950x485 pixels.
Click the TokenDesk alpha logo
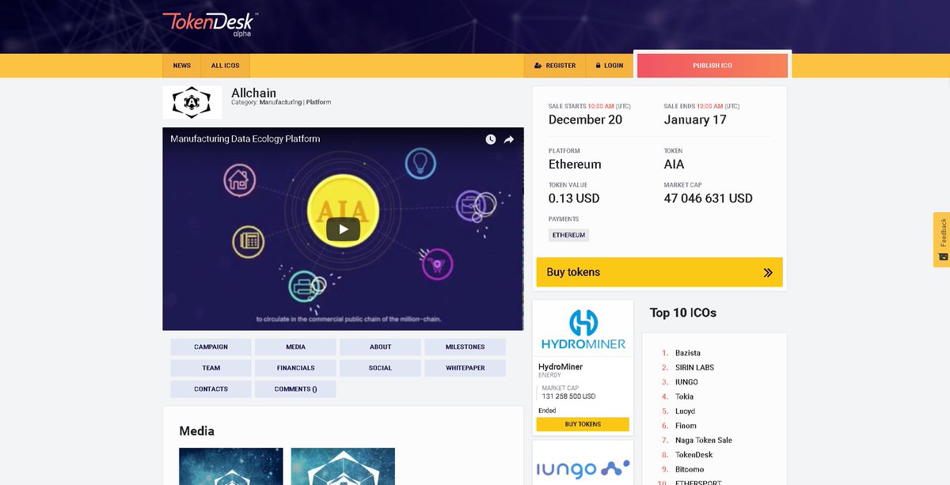pyautogui.click(x=211, y=25)
